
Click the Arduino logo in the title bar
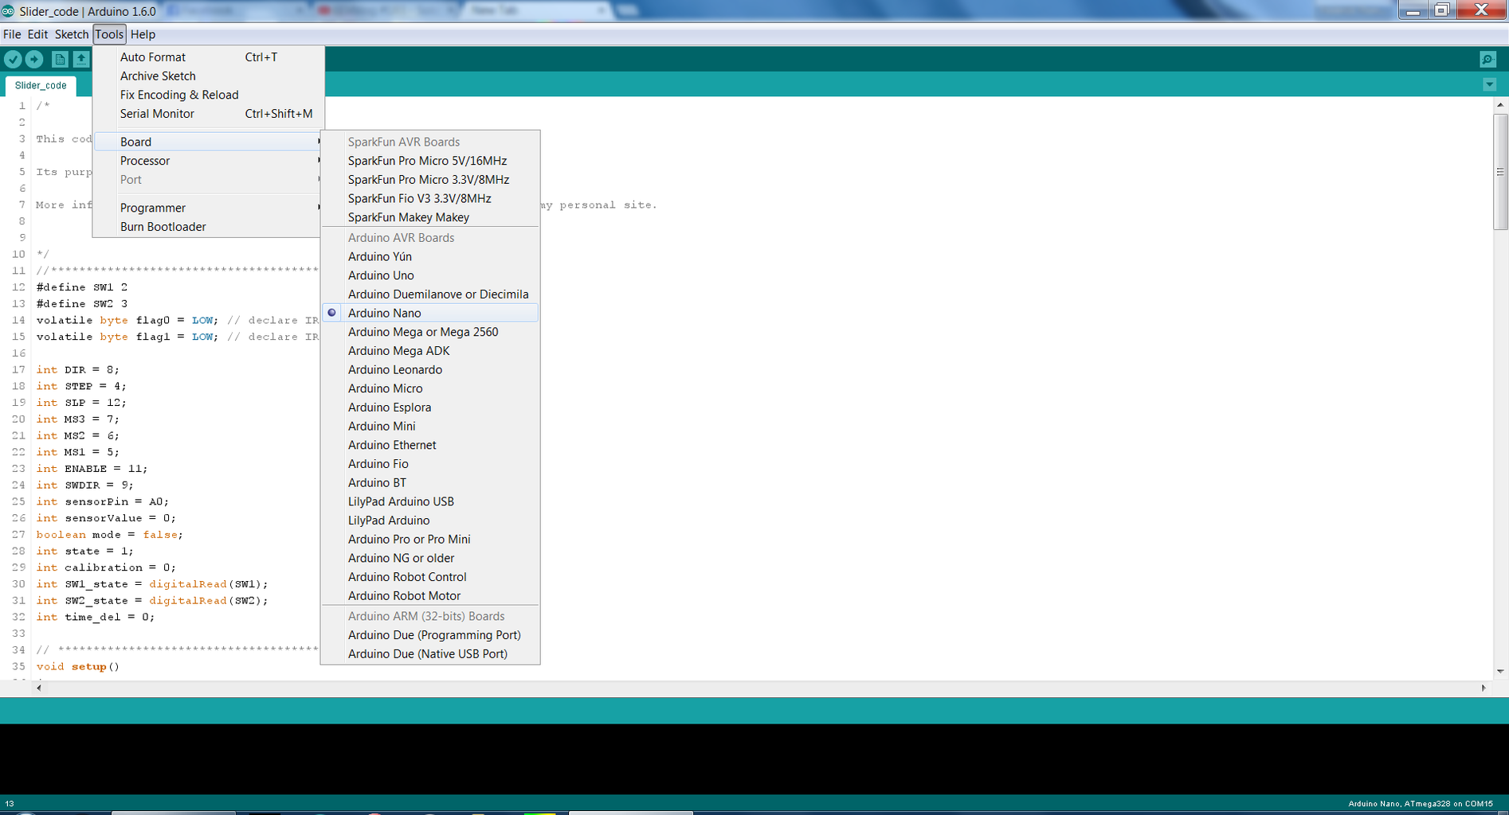(x=8, y=11)
